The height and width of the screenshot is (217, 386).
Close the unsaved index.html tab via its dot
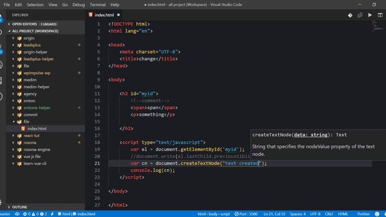pyautogui.click(x=118, y=14)
